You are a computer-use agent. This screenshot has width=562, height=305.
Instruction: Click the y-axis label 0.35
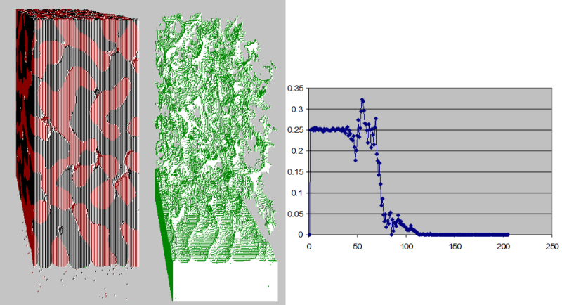297,88
